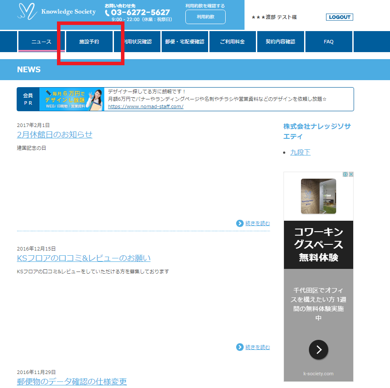The width and height of the screenshot is (390, 388).
Task: Open the FAQ tab
Action: pos(329,42)
